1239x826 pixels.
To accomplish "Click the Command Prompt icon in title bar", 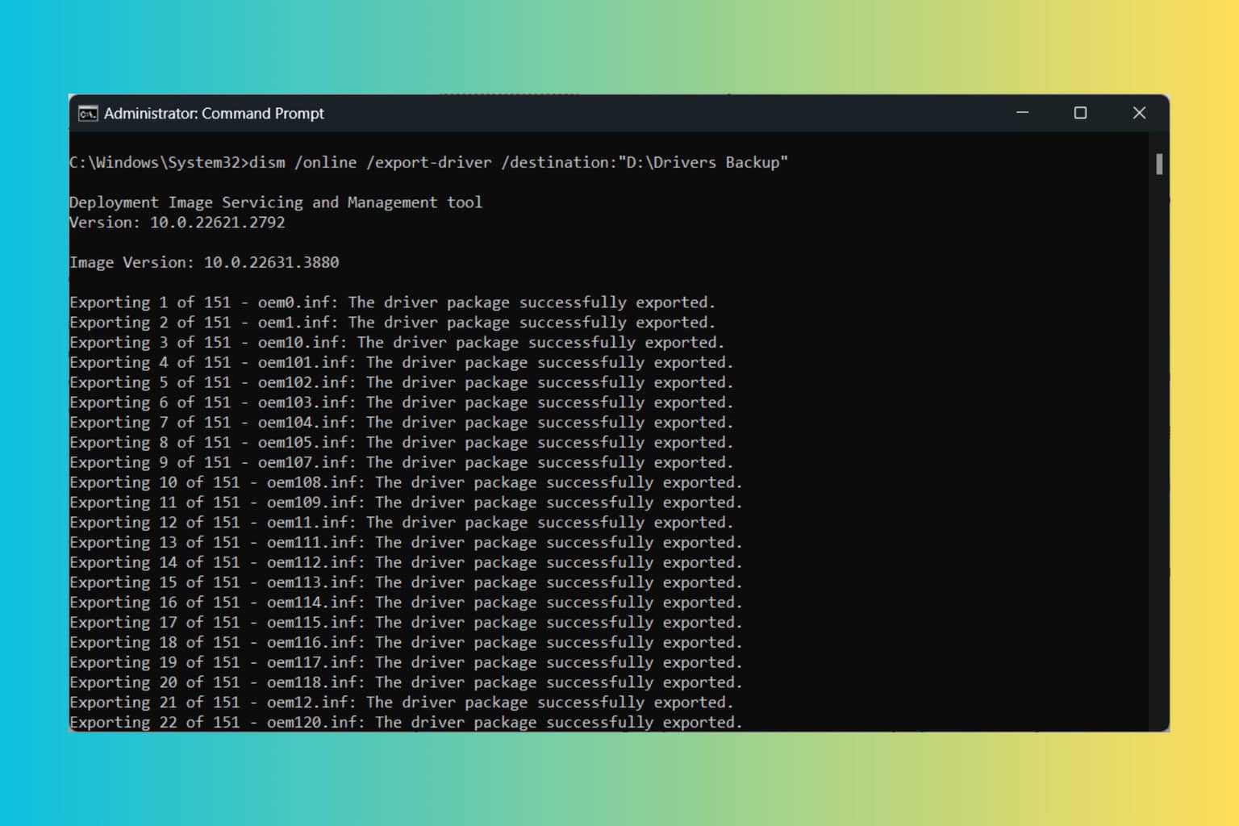I will click(x=88, y=114).
